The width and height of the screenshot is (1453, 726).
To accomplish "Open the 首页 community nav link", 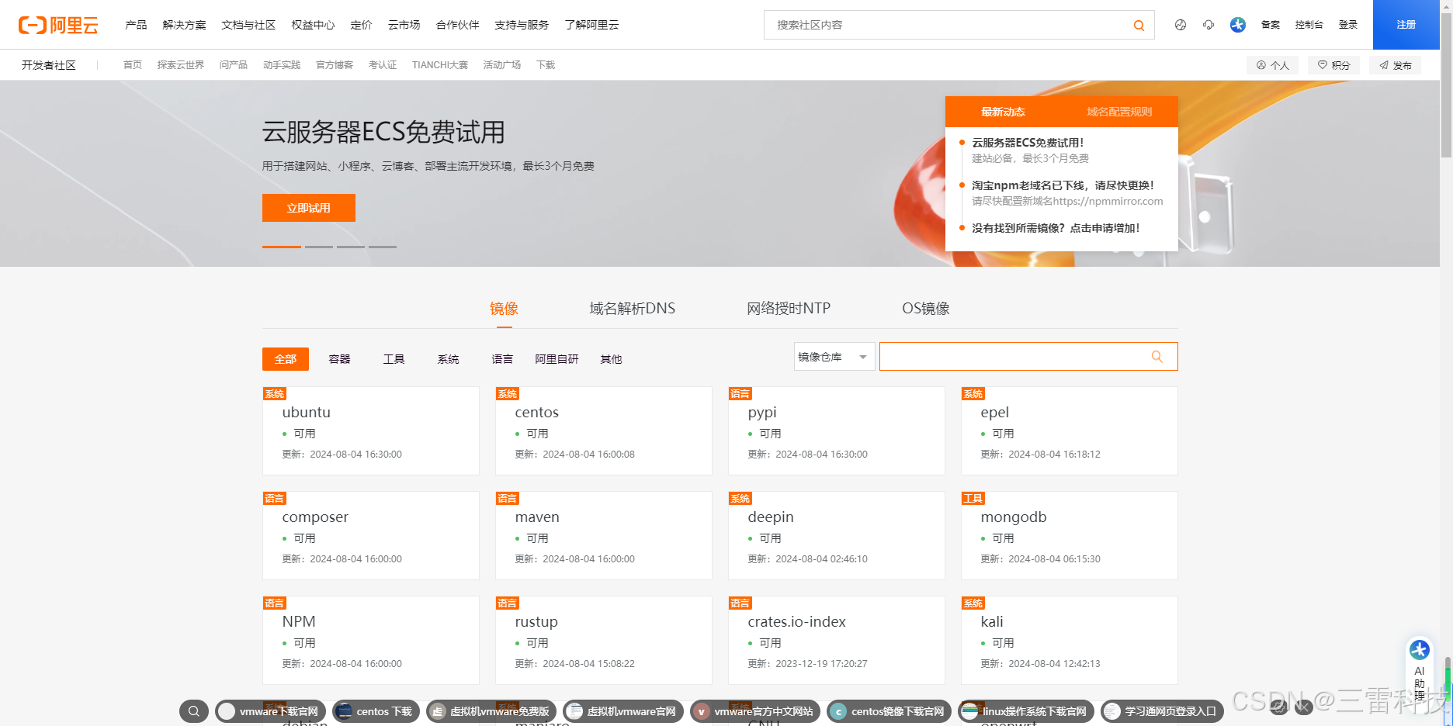I will pyautogui.click(x=133, y=65).
